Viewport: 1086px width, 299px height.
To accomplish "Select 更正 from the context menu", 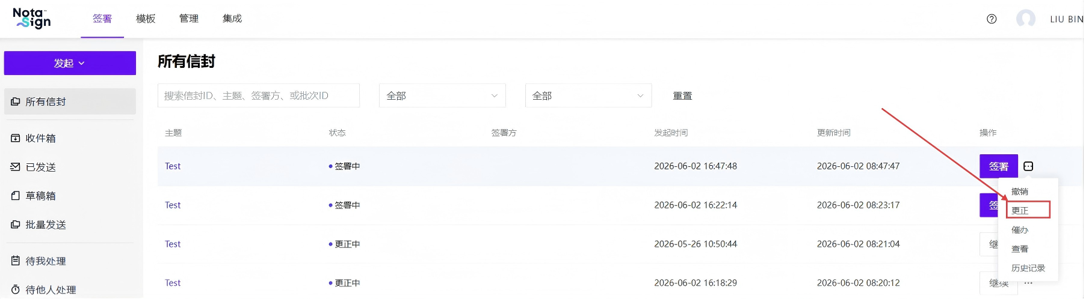I will [x=1028, y=210].
